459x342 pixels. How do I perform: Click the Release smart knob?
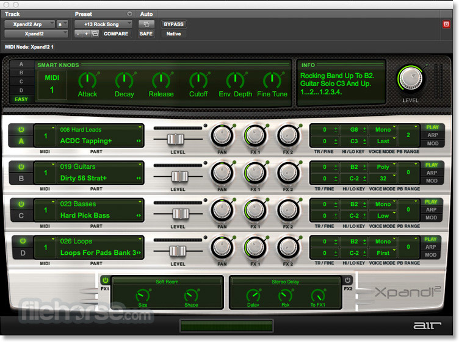point(161,80)
